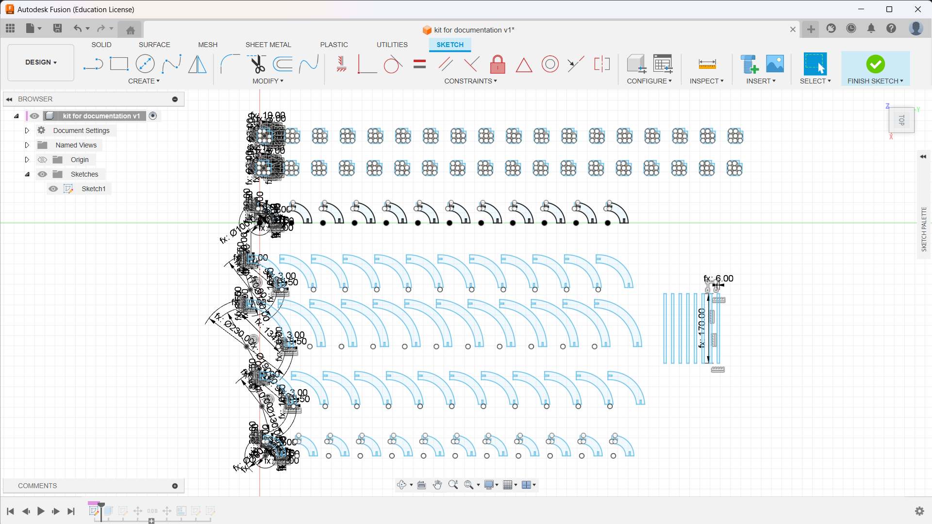Expand the Document Settings node
Viewport: 932px width, 524px height.
[x=27, y=131]
